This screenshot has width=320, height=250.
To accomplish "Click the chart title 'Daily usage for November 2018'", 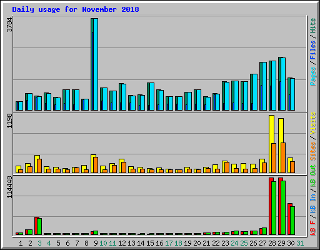I will pos(76,9).
